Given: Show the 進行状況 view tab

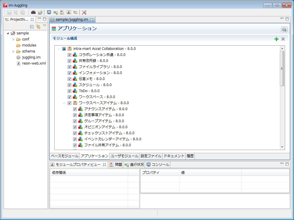Looking at the screenshot, I should click(134, 164).
